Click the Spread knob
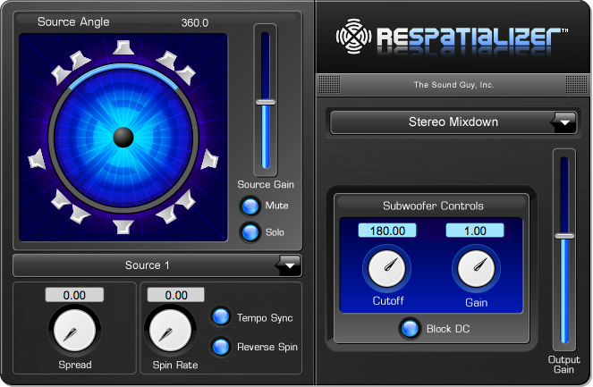 pos(74,331)
